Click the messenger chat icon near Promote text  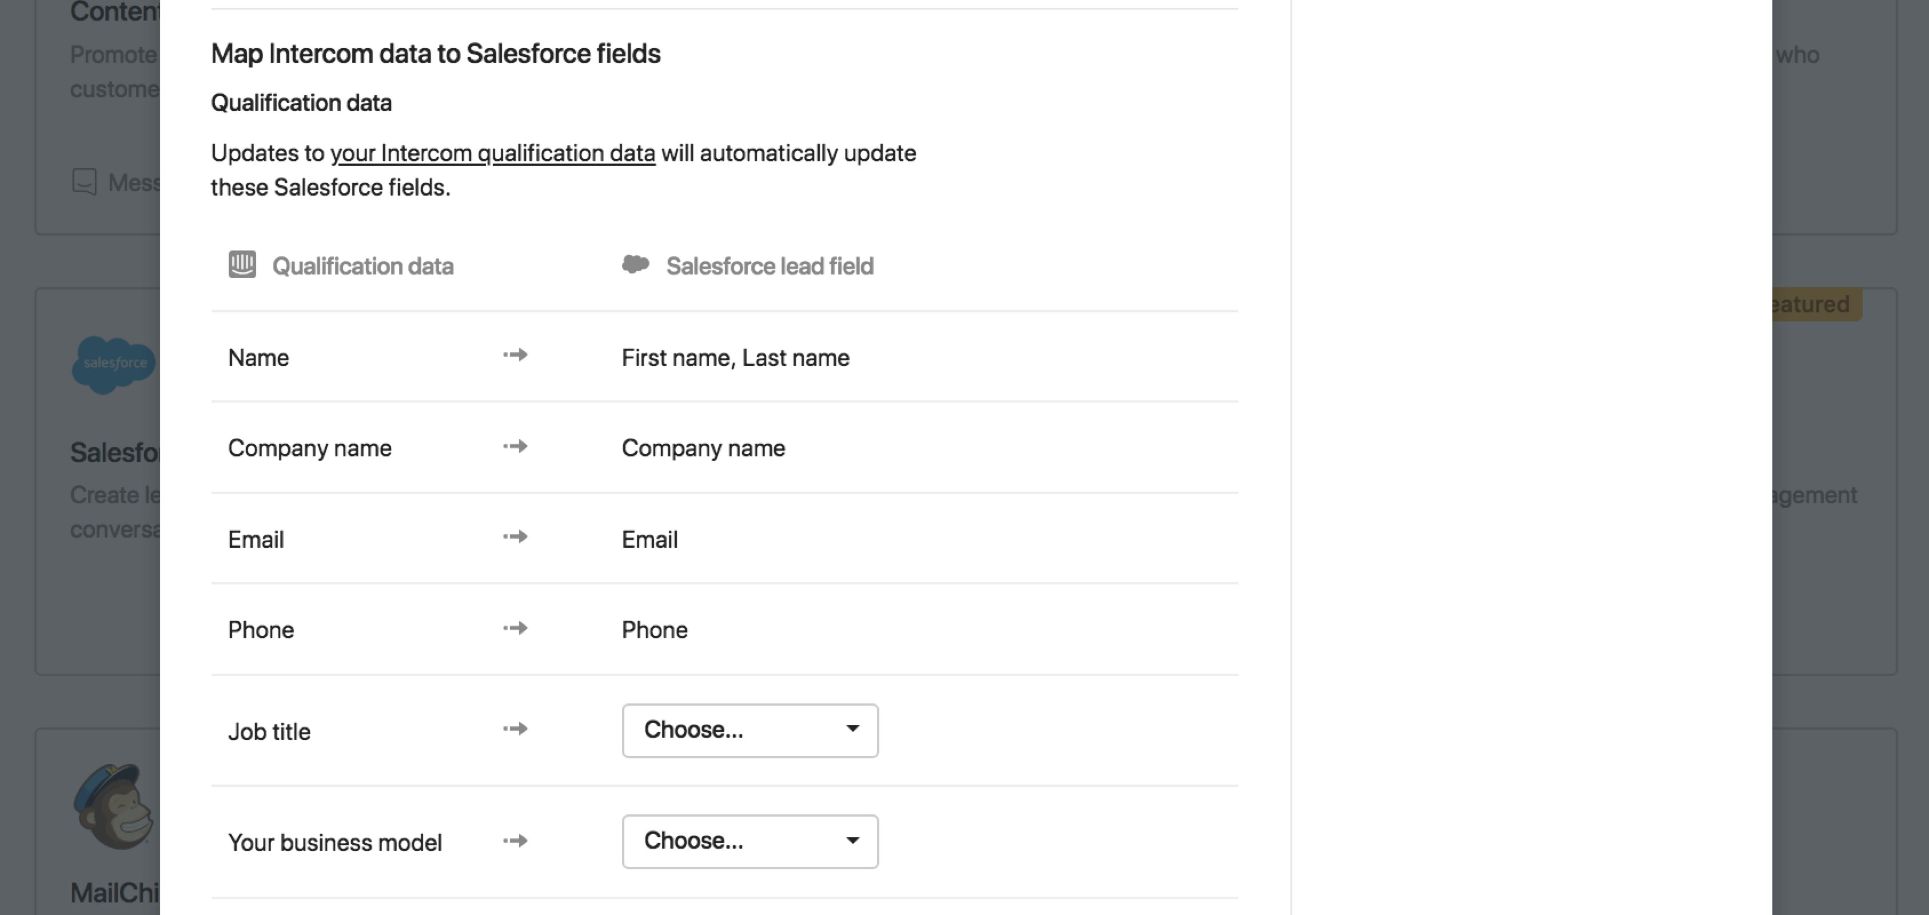coord(85,182)
